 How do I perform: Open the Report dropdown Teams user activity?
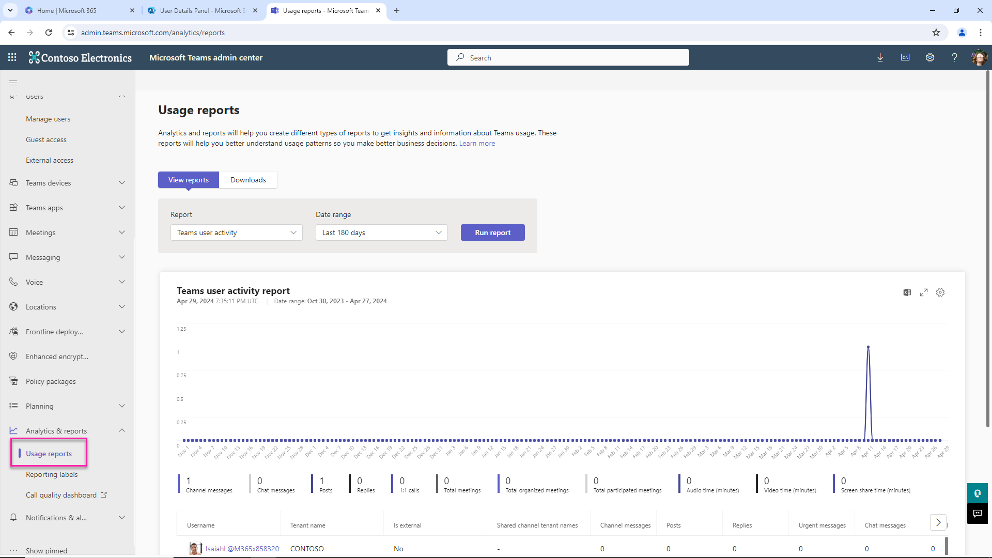[237, 233]
